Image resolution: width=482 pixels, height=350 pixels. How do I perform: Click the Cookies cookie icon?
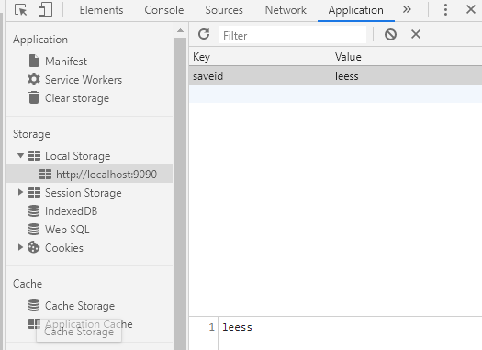pos(33,247)
